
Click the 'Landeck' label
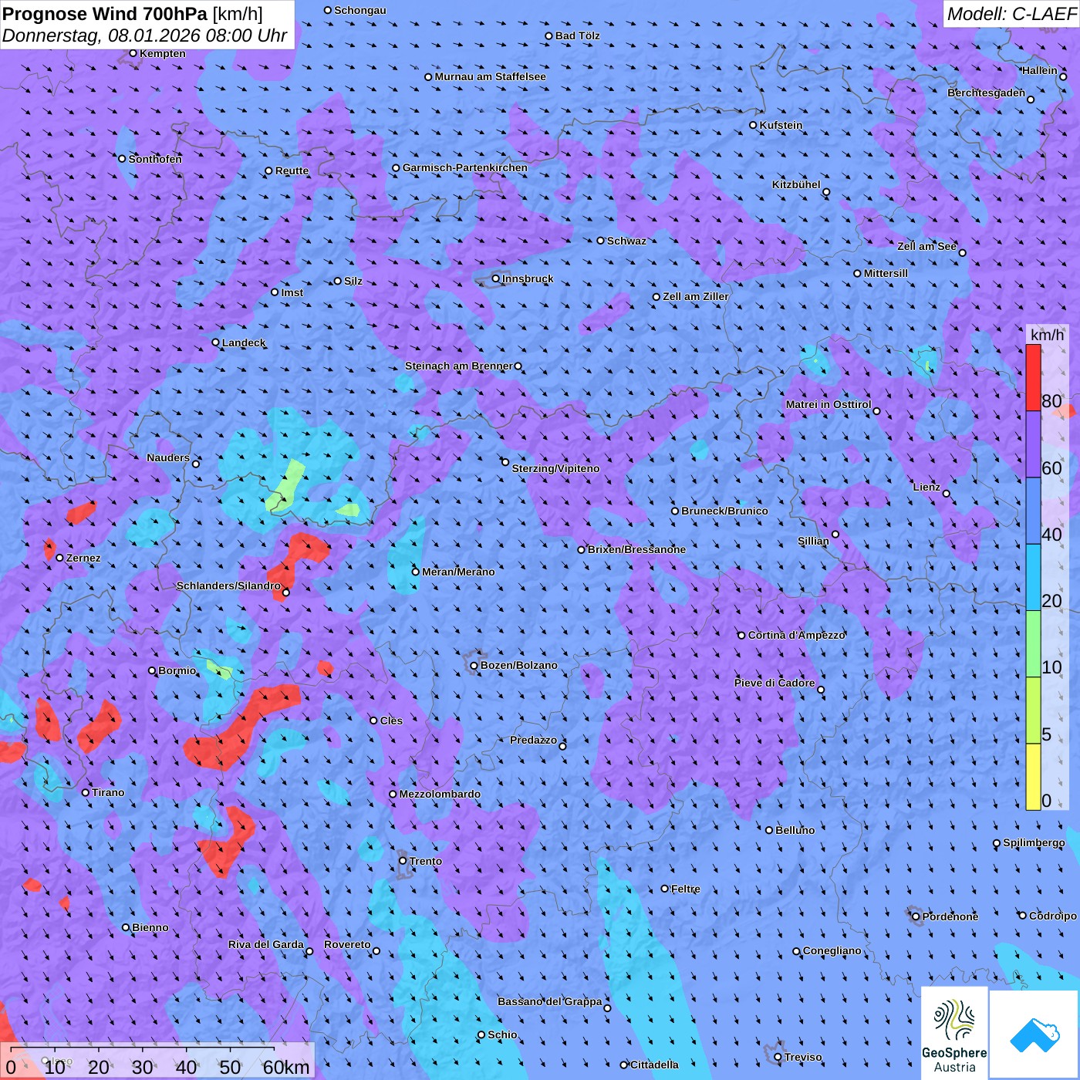coord(244,343)
